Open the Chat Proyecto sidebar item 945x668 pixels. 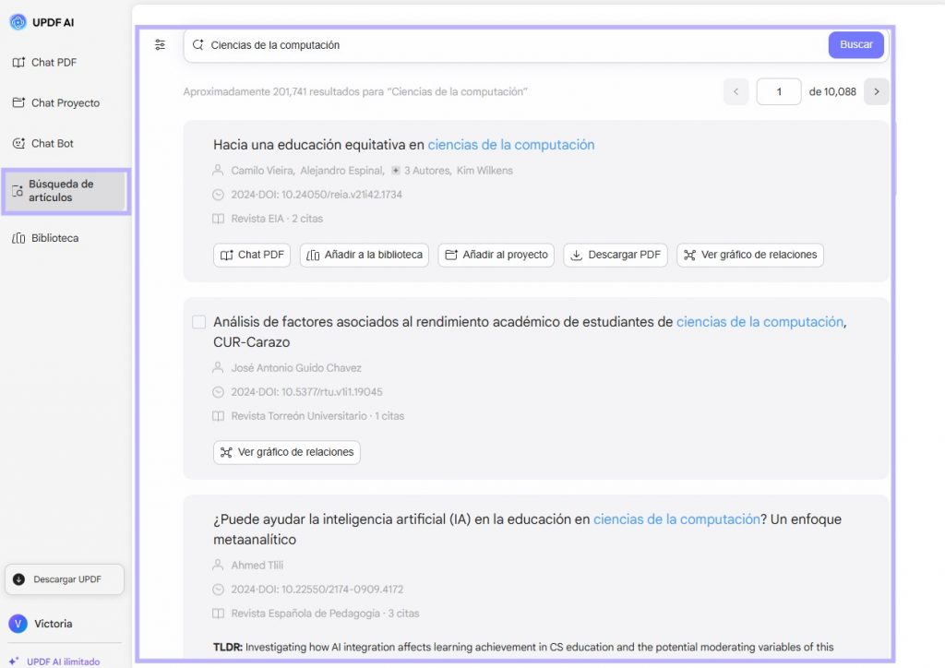[x=56, y=103]
